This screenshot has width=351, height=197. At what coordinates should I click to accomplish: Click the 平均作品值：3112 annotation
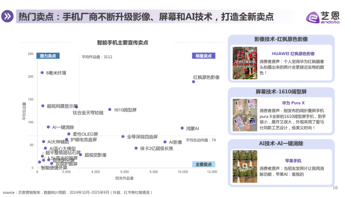[x=97, y=57]
